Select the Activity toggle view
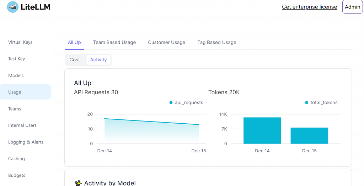The image size is (364, 186). pos(98,60)
